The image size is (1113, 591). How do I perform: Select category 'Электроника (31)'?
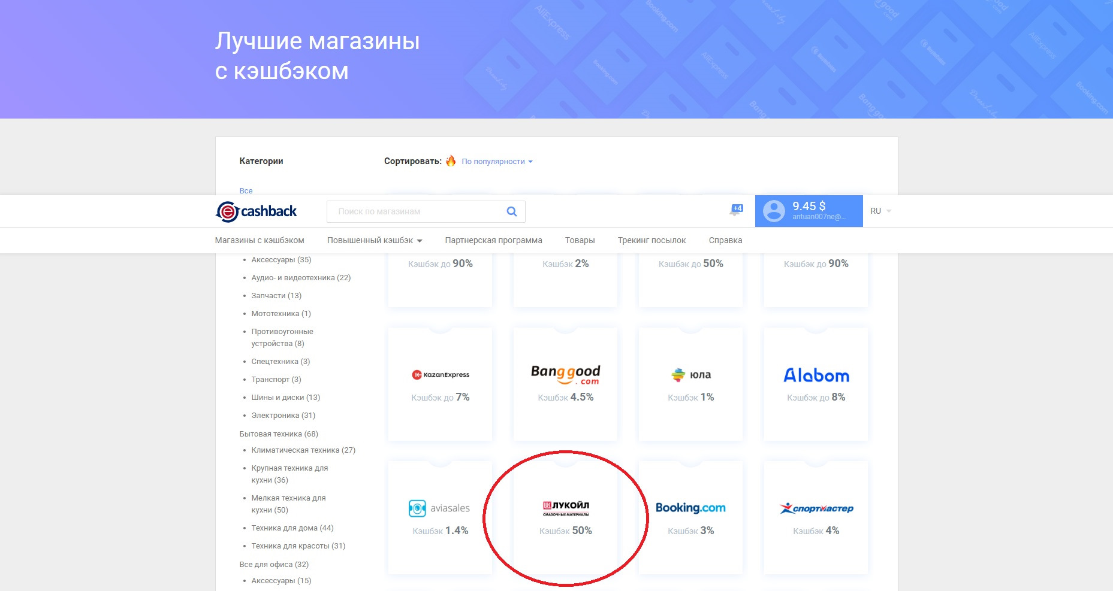[x=283, y=416]
